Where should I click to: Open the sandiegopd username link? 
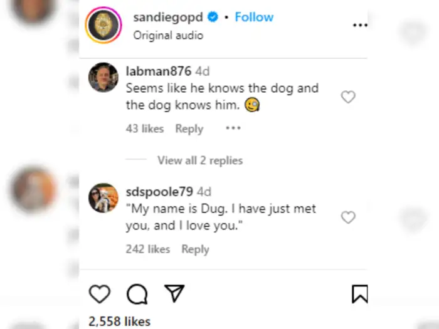coord(168,17)
